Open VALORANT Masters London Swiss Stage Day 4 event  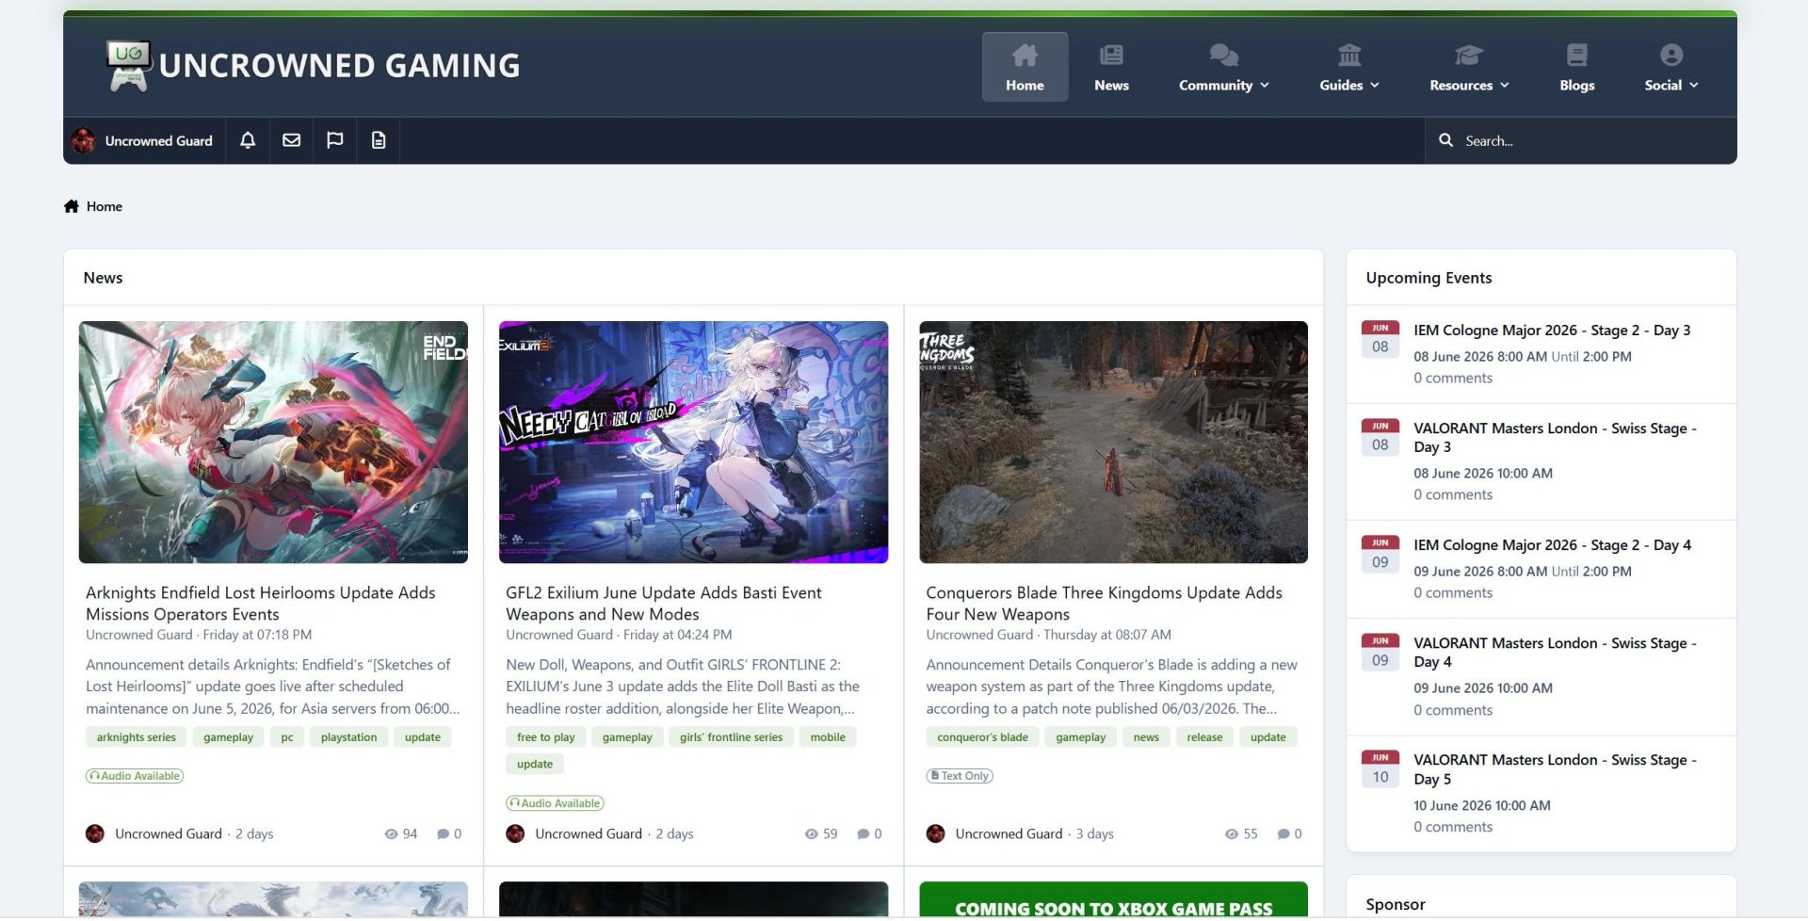pyautogui.click(x=1555, y=653)
